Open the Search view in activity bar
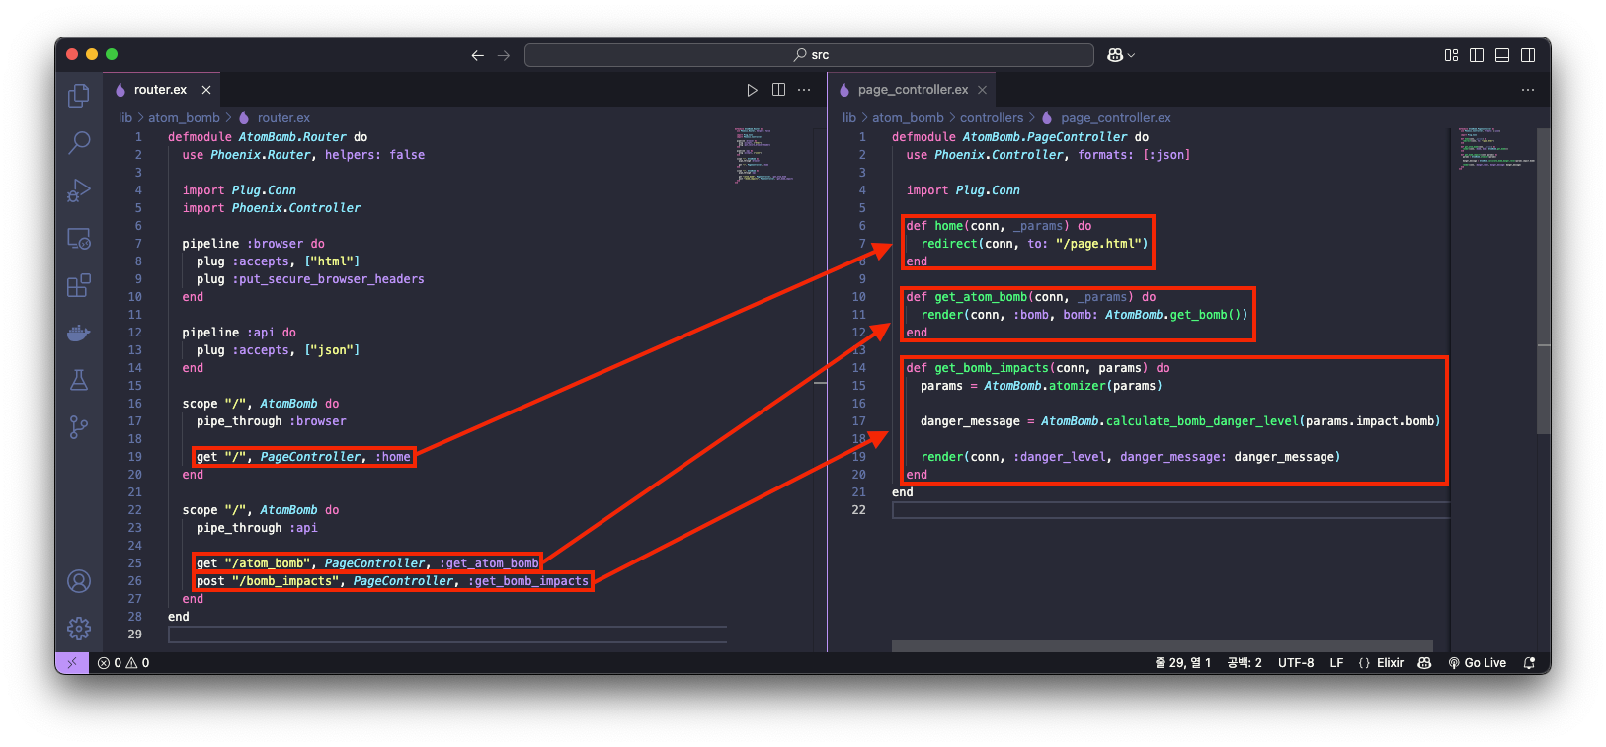Viewport: 1606px width, 747px height. click(79, 143)
